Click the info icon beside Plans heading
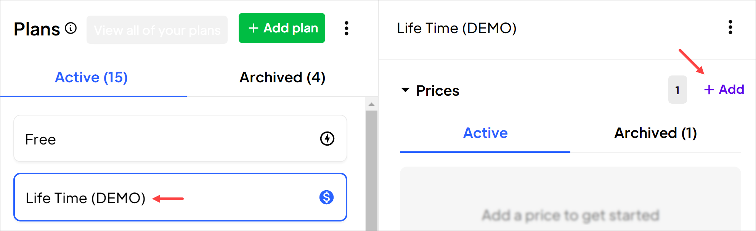This screenshot has width=756, height=231. point(71,28)
